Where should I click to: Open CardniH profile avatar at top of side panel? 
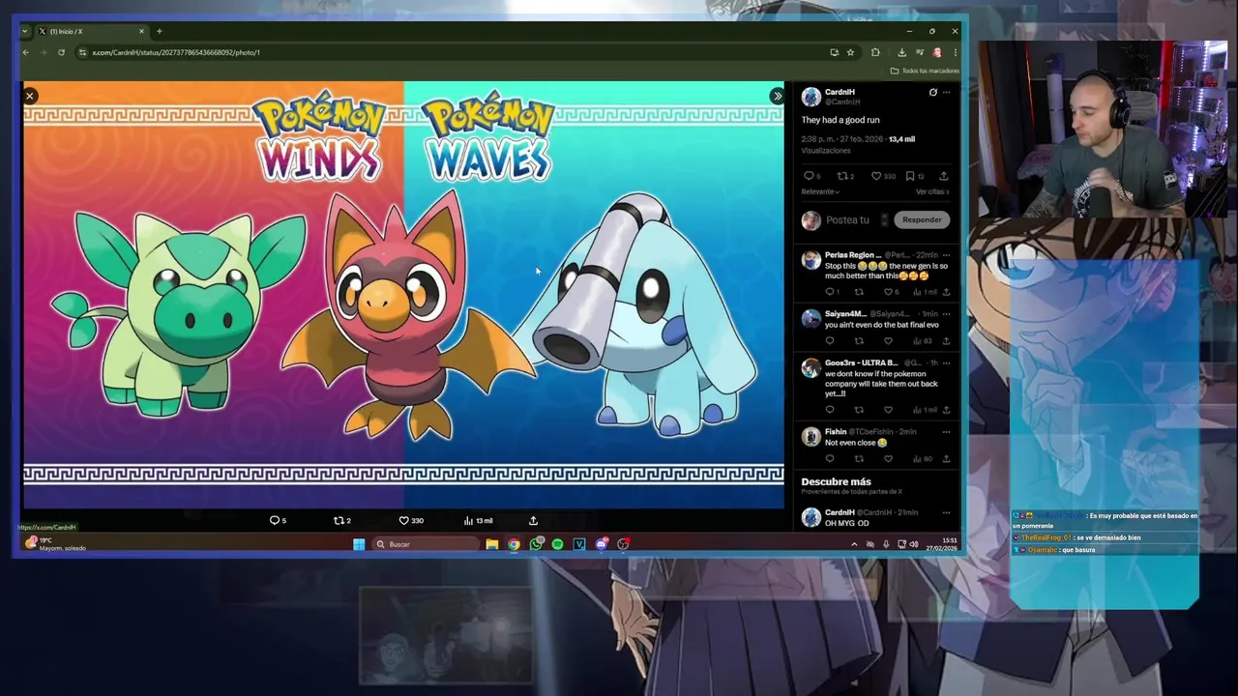(x=811, y=97)
